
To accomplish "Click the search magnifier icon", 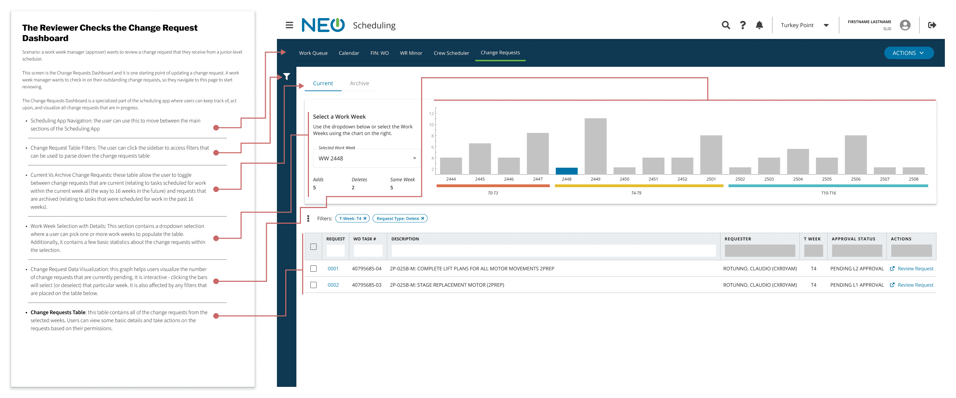I will coord(726,25).
